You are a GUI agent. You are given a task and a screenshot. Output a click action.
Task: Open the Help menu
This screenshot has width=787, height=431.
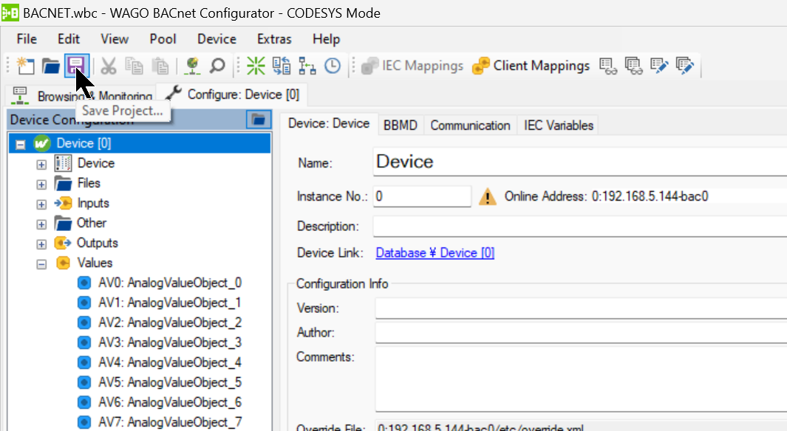click(x=326, y=39)
